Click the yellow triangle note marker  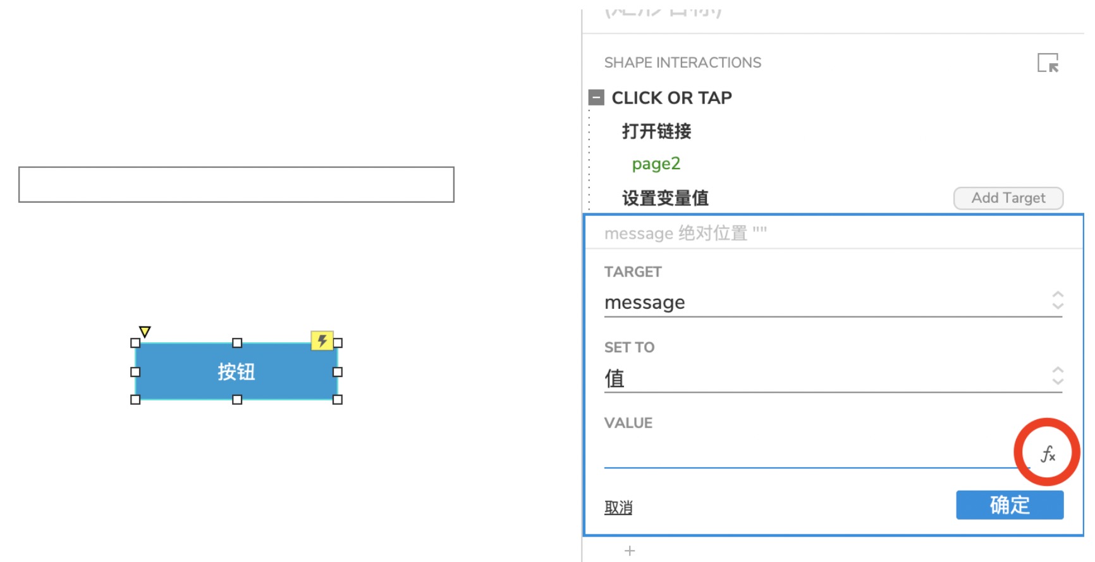click(x=145, y=332)
